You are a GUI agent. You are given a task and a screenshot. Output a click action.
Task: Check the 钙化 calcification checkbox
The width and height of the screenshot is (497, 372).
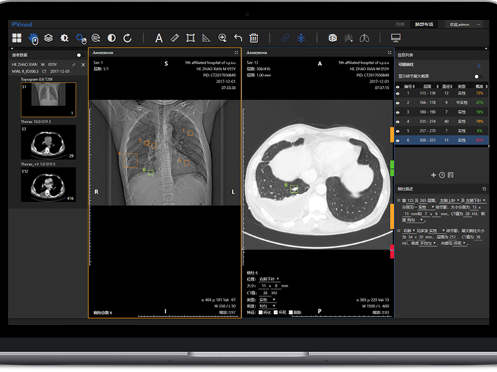point(260,313)
